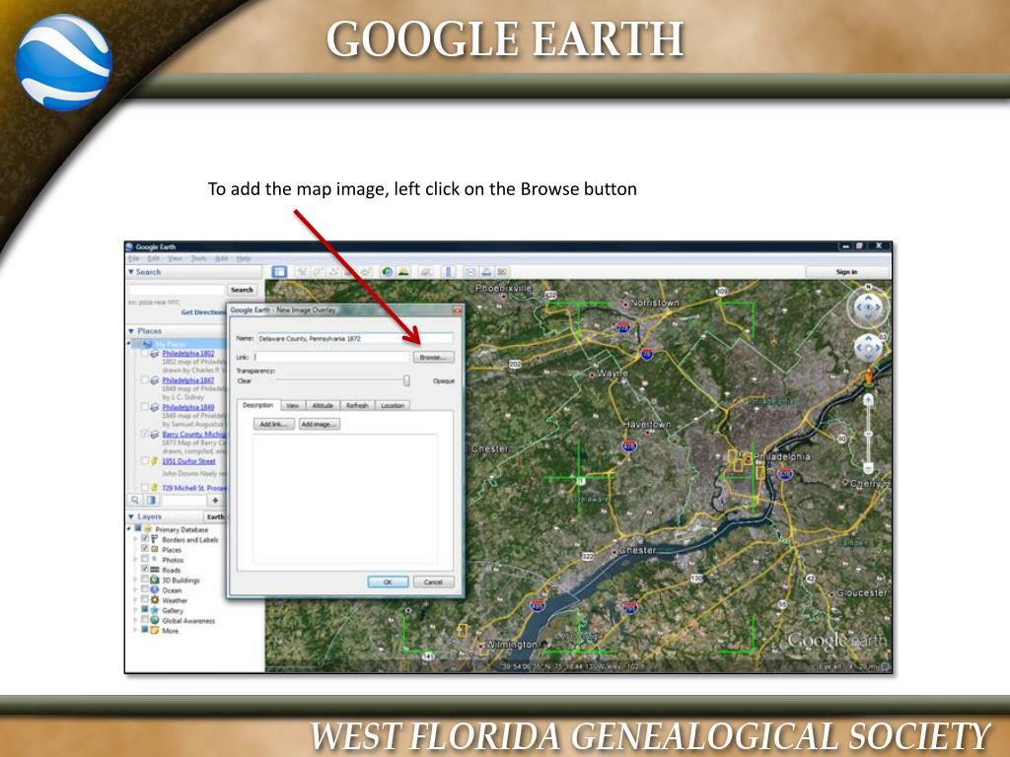Viewport: 1010px width, 757px height.
Task: Enable the Photos layer checkbox
Action: (145, 560)
